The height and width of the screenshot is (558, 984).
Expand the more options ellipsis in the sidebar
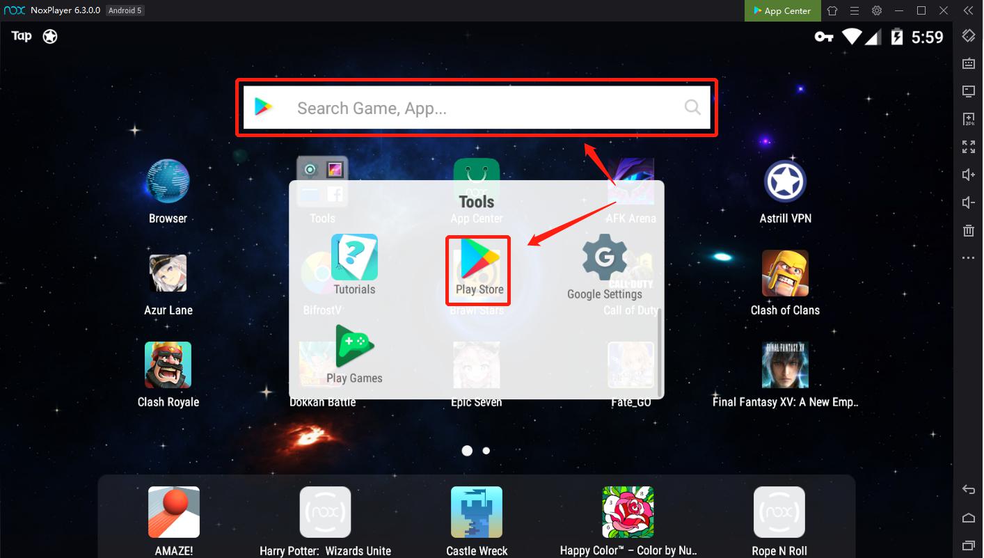click(968, 258)
